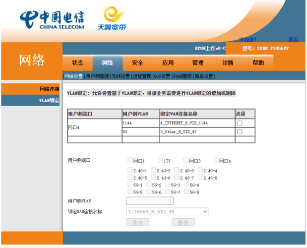
Task: Open 网络设置 submenu
Action: point(73,76)
